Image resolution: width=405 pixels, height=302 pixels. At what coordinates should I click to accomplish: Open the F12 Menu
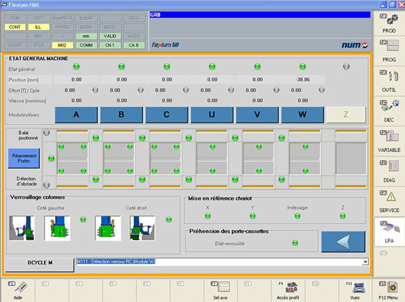388,290
